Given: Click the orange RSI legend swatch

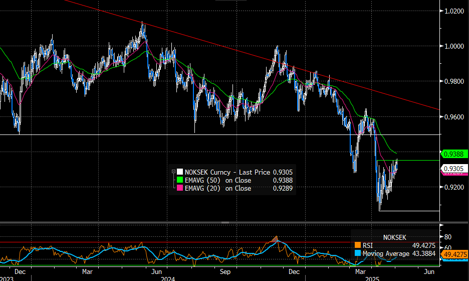Looking at the screenshot, I should pyautogui.click(x=357, y=245).
